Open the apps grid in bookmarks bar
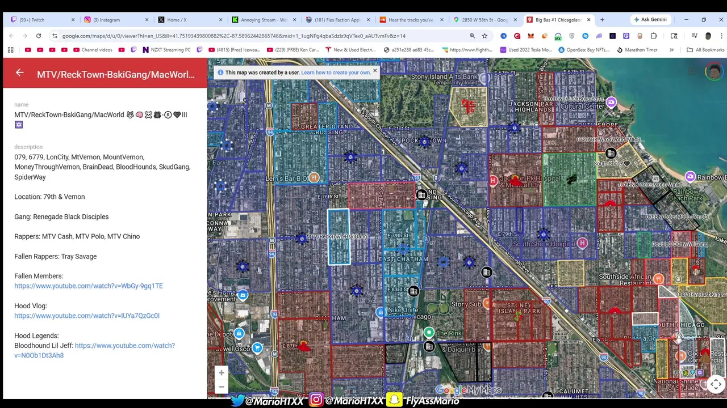This screenshot has width=727, height=408. (10, 50)
